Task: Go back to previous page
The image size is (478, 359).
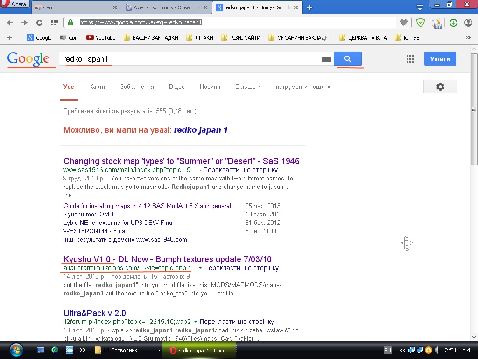Action: pyautogui.click(x=10, y=22)
